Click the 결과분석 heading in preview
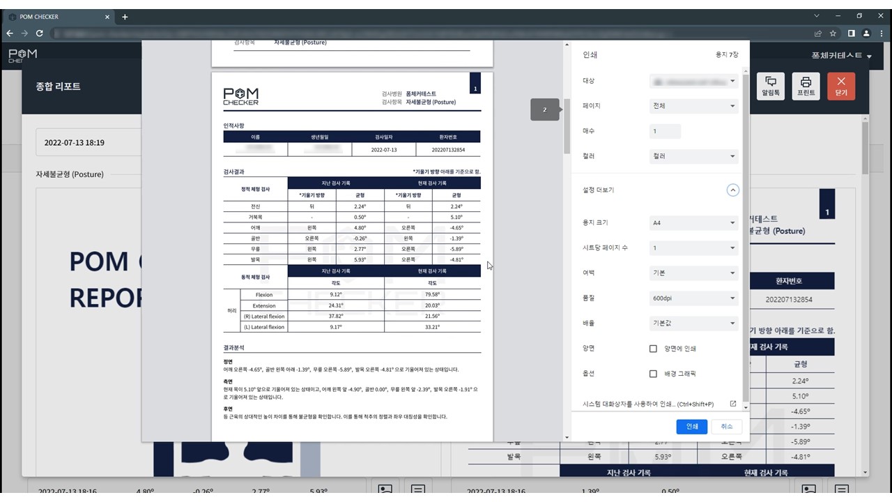Screen dimensions: 892x502 tap(233, 347)
